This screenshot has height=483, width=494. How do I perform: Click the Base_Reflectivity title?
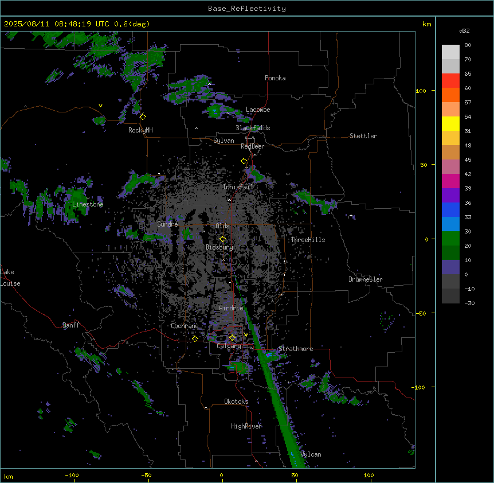[247, 9]
